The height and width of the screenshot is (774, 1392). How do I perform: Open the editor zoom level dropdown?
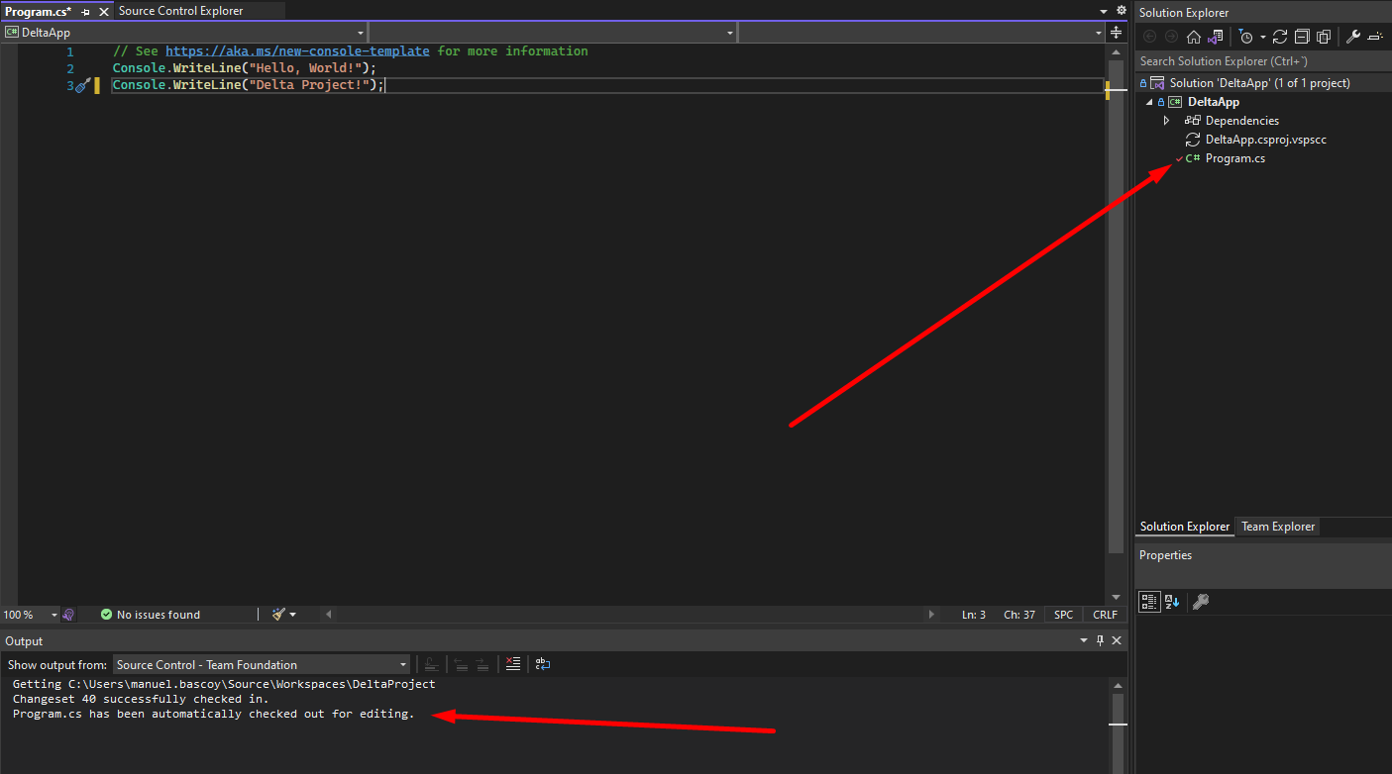point(54,615)
